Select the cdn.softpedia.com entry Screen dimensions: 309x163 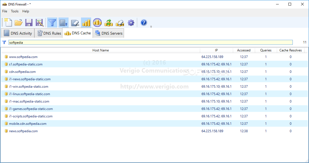coord(154,71)
